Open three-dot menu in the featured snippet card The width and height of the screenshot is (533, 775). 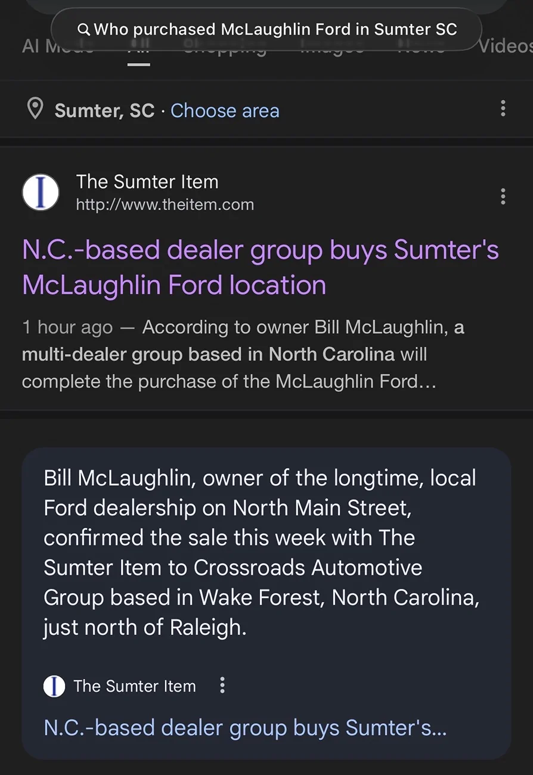tap(222, 686)
